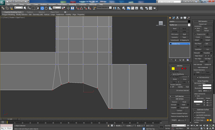The height and width of the screenshot is (130, 215).
Task: Open the Material Editor icon
Action: coord(142,8)
